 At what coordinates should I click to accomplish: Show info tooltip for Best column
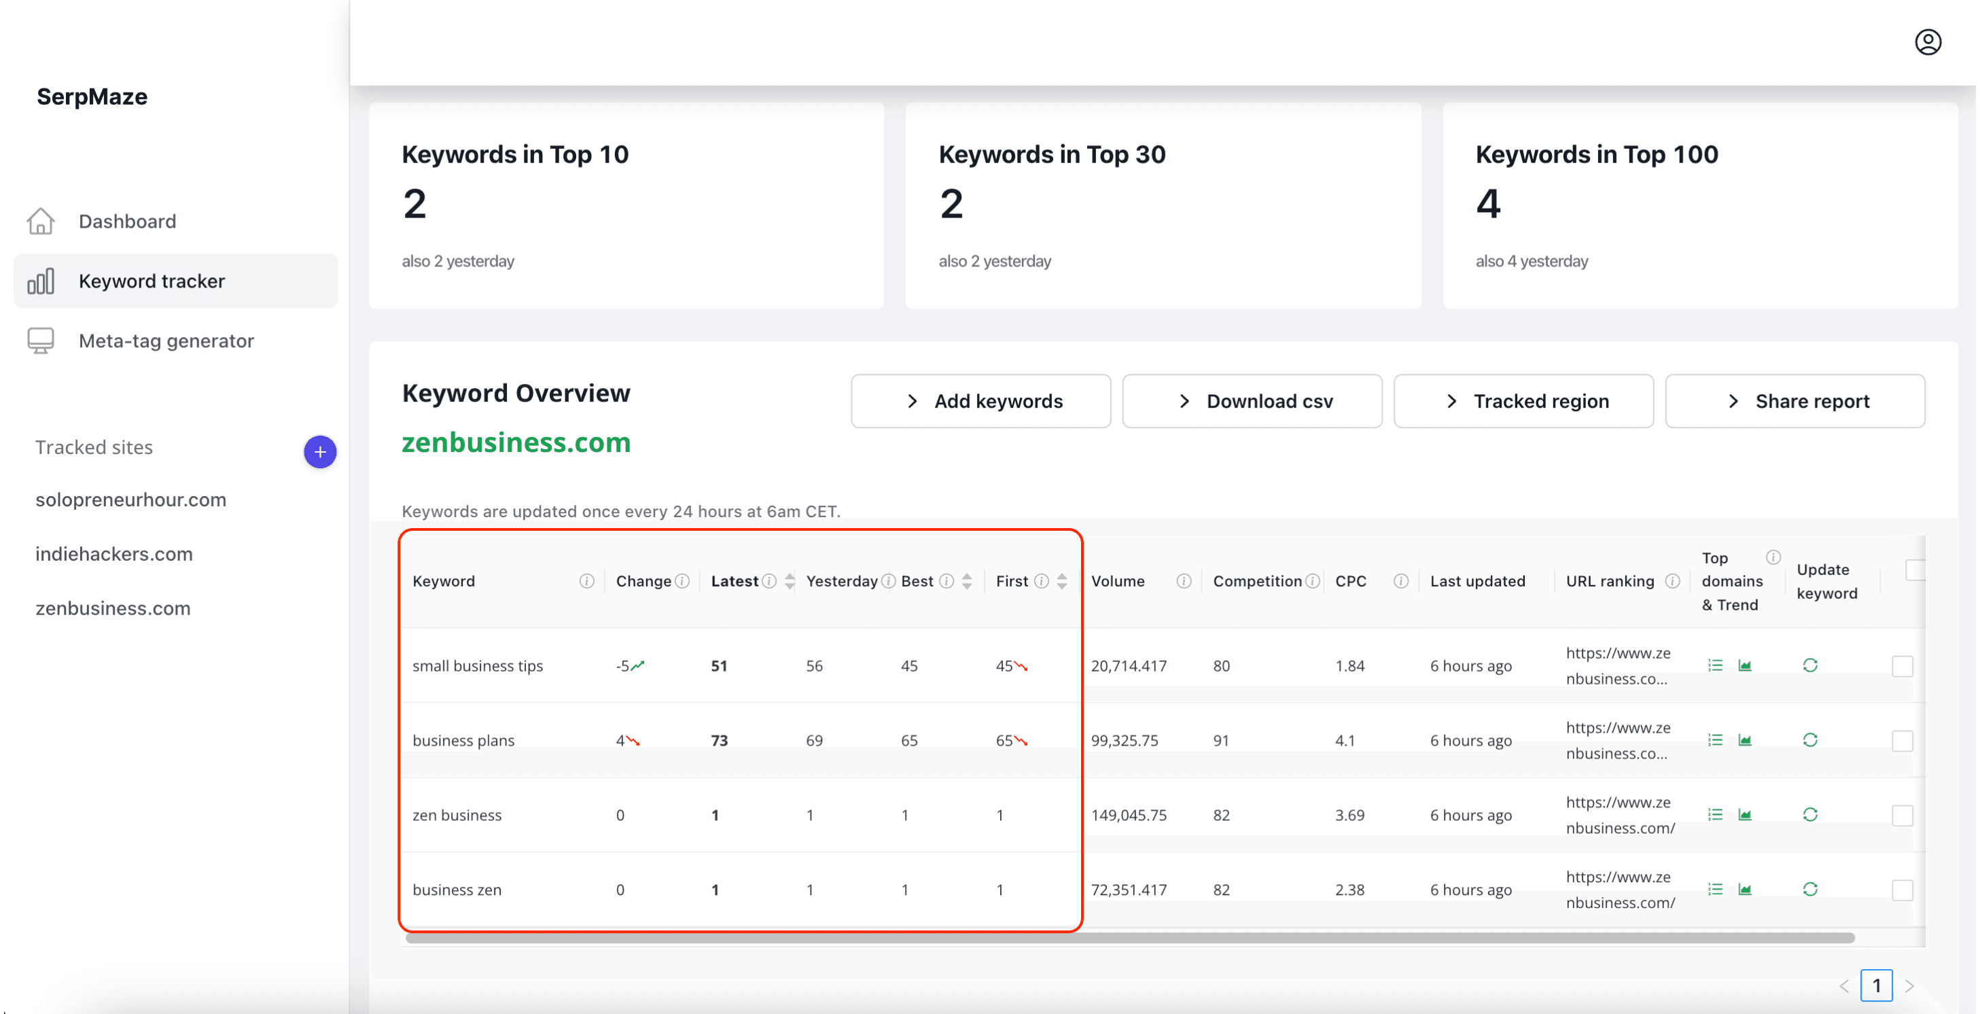click(947, 581)
